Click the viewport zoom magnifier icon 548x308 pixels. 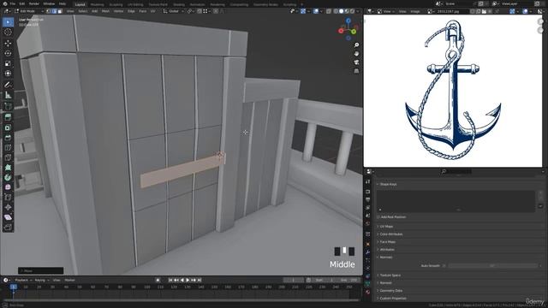point(356,45)
